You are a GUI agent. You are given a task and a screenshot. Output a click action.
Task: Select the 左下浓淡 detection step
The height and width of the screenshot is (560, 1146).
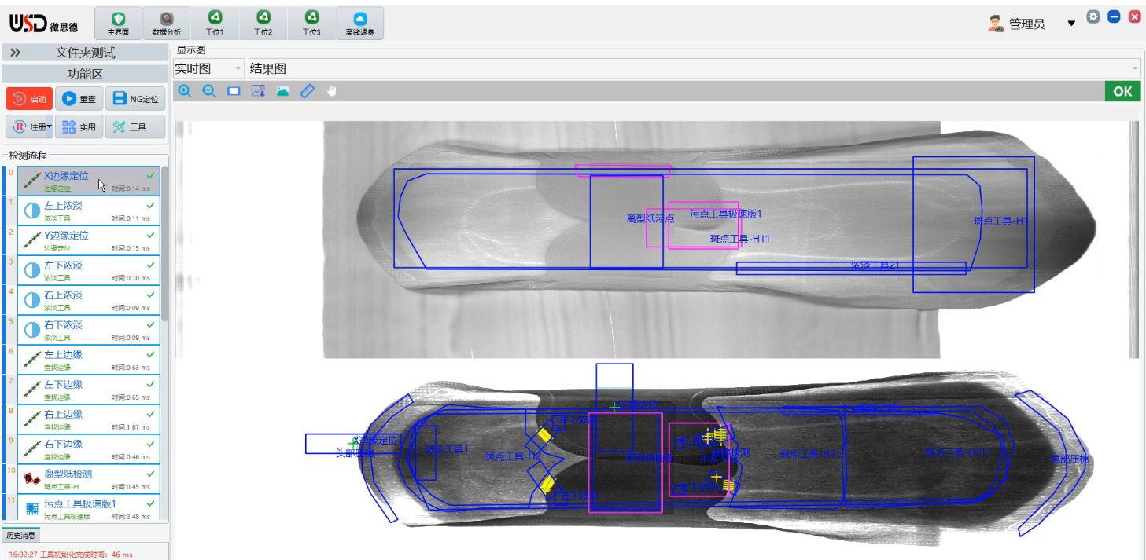coord(88,270)
